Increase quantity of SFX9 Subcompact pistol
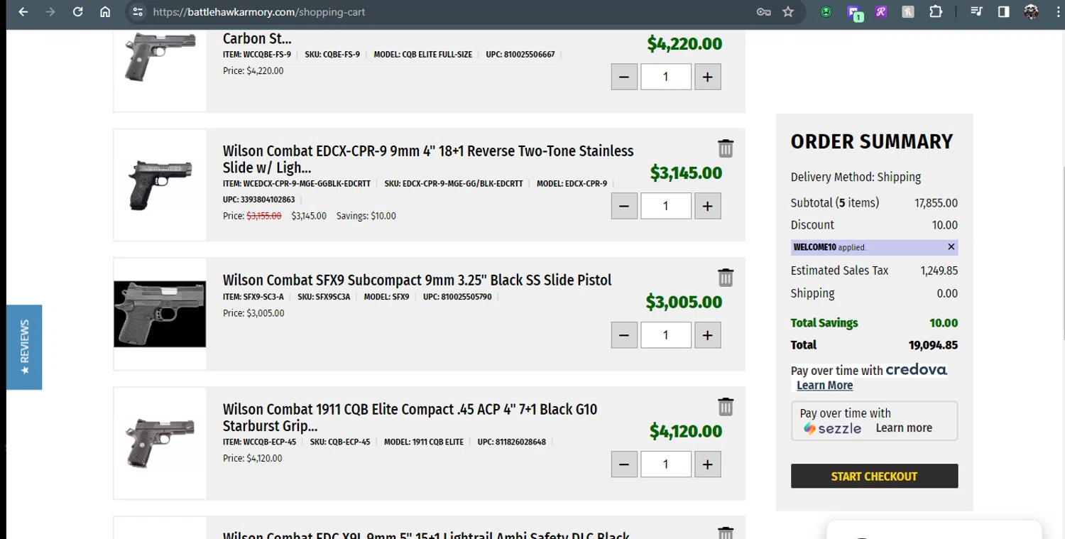 coord(707,335)
